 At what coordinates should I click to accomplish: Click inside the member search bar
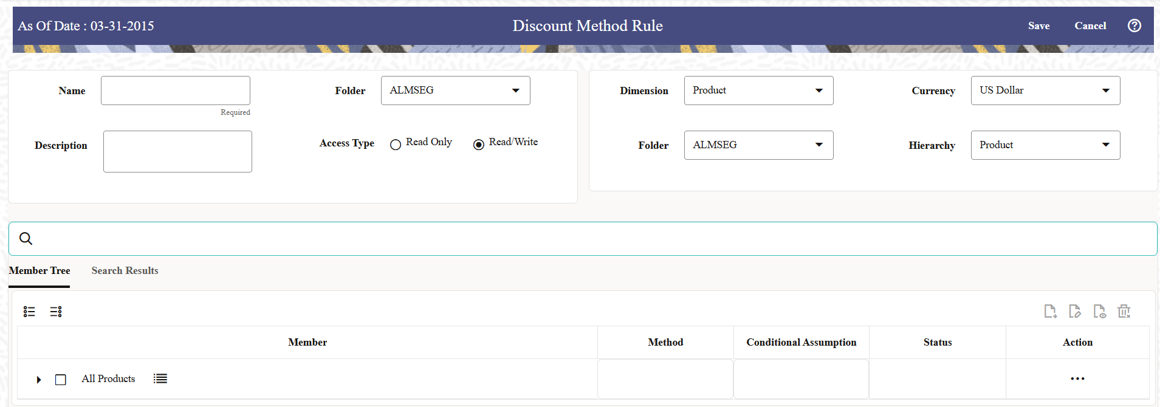pyautogui.click(x=583, y=239)
